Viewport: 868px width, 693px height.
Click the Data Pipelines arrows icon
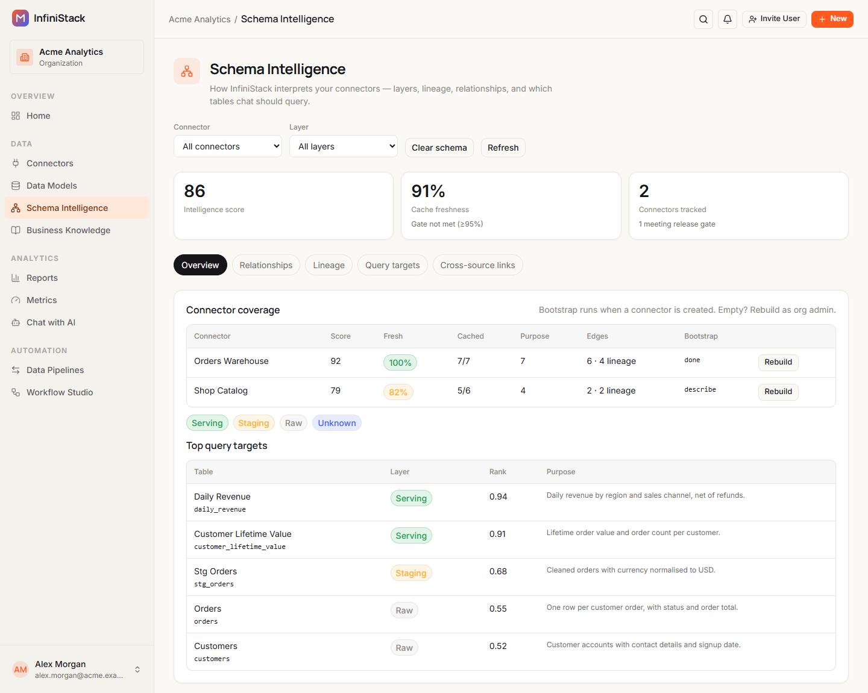click(16, 370)
